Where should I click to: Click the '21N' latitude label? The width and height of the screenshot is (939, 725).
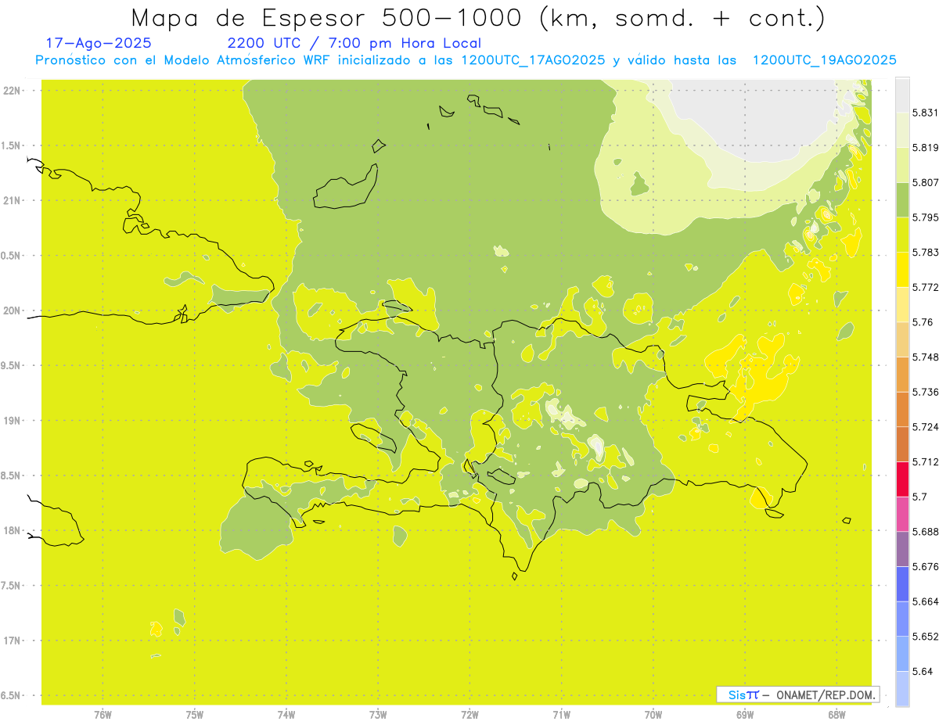[12, 201]
